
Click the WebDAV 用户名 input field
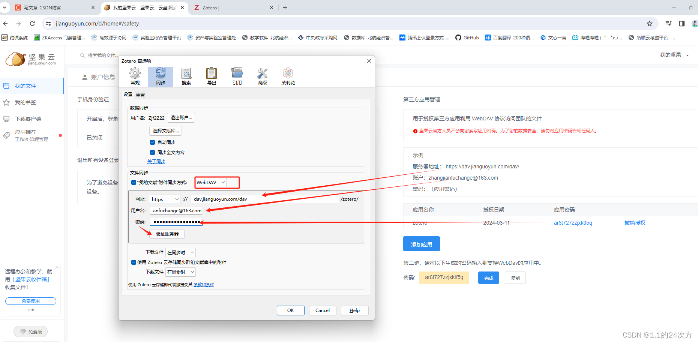coord(176,211)
